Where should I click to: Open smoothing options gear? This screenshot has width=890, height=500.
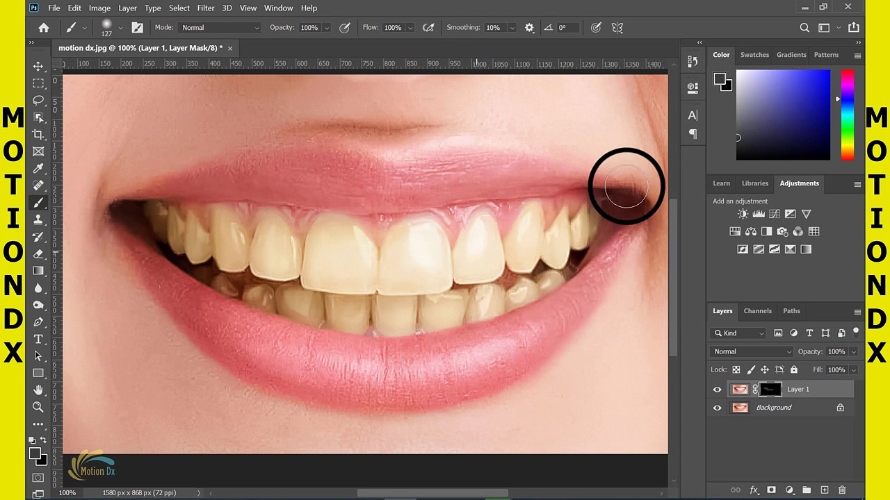tap(530, 28)
